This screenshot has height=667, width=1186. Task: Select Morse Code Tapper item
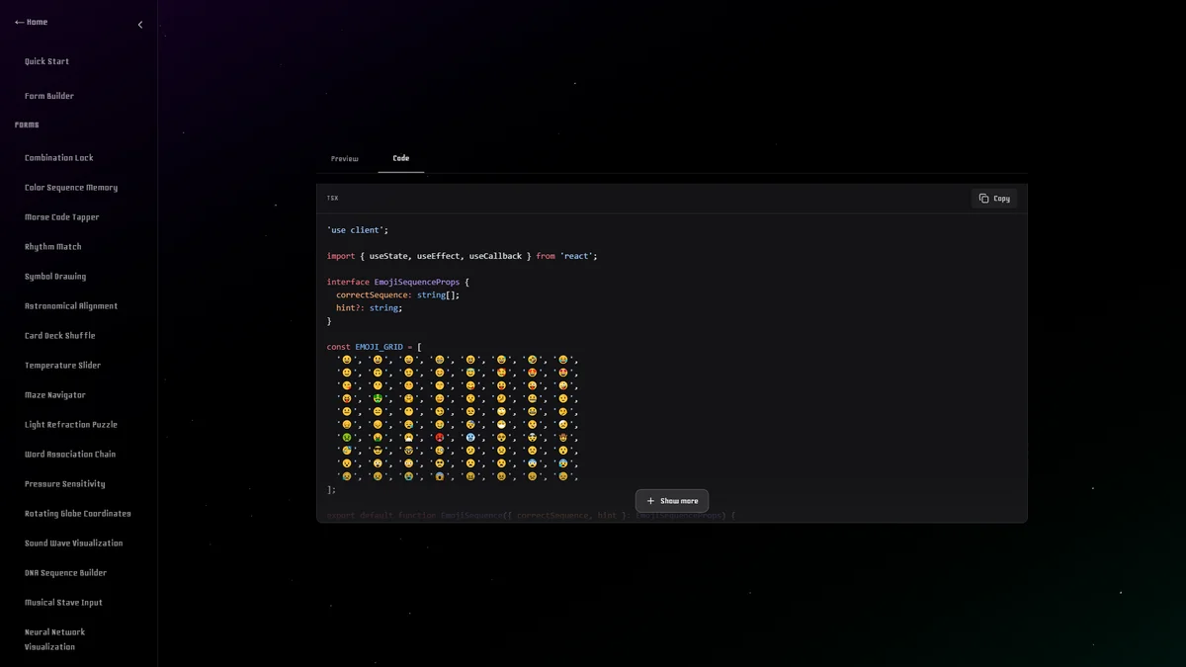point(62,217)
